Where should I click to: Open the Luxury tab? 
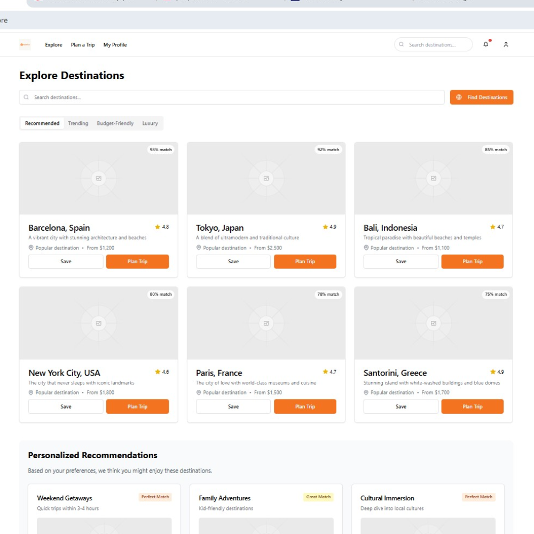pos(150,123)
